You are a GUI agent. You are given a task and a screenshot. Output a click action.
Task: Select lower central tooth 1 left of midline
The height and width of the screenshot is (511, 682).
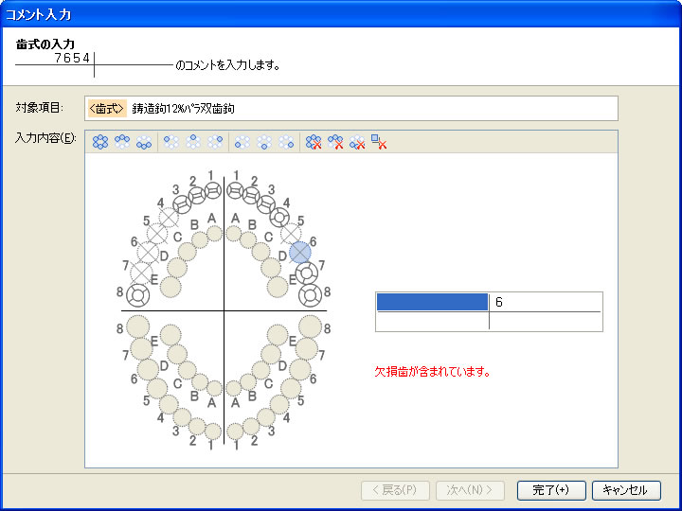(213, 432)
